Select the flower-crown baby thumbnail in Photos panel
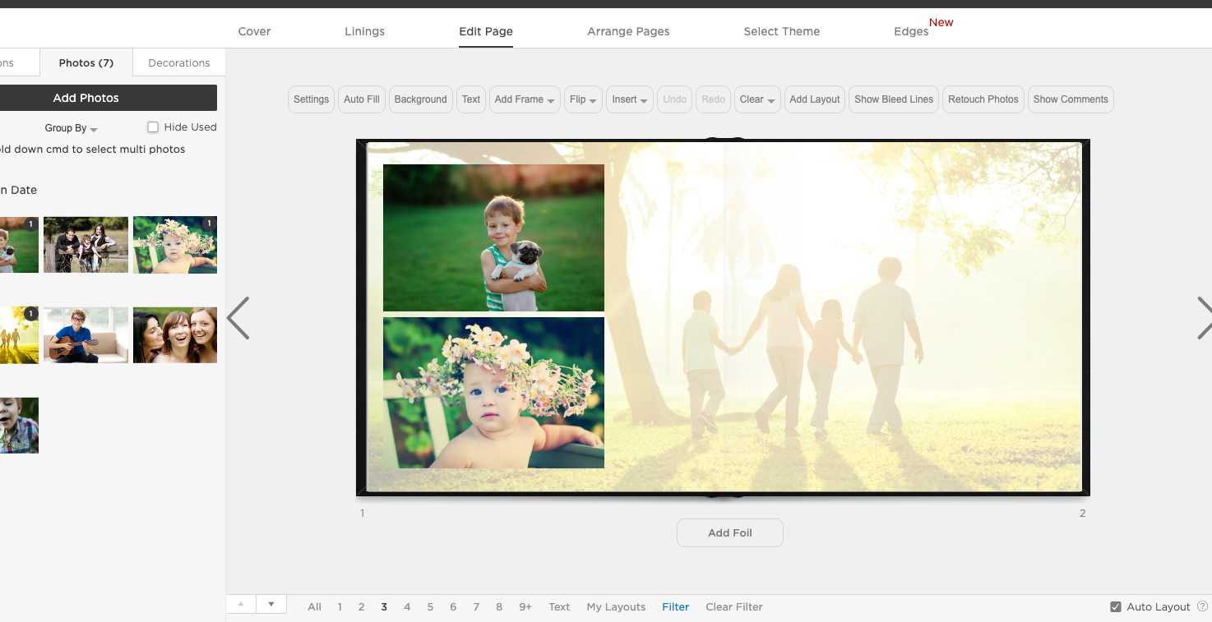Screen dimensions: 1212x622 175,245
